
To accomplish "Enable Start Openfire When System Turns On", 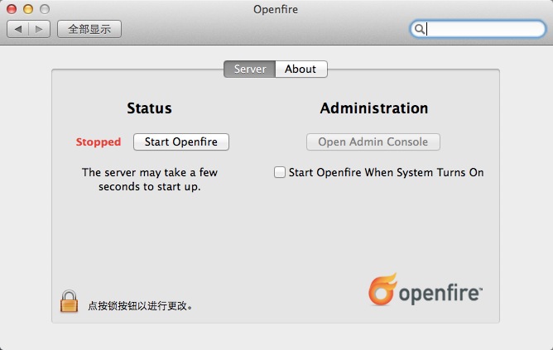I will click(x=280, y=172).
